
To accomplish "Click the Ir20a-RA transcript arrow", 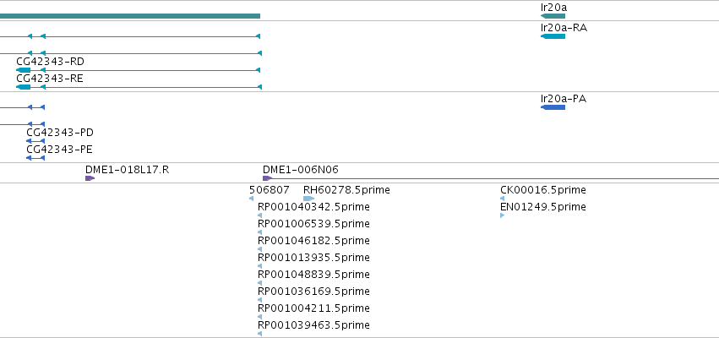I will click(553, 36).
